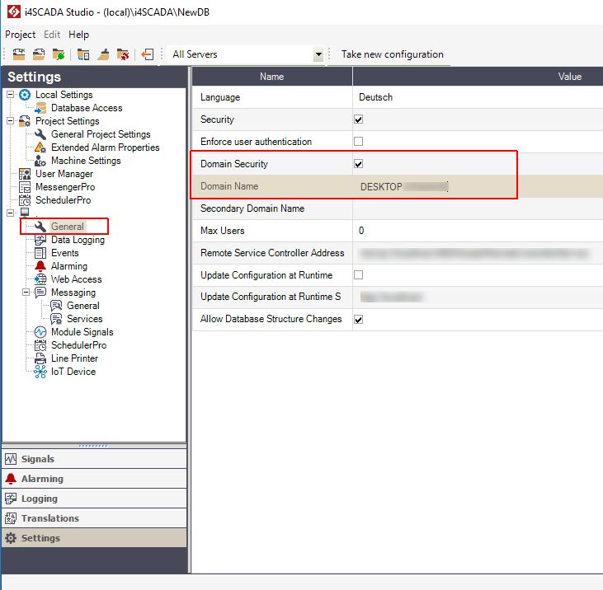The height and width of the screenshot is (590, 603).
Task: Select the General server settings item
Action: [68, 227]
